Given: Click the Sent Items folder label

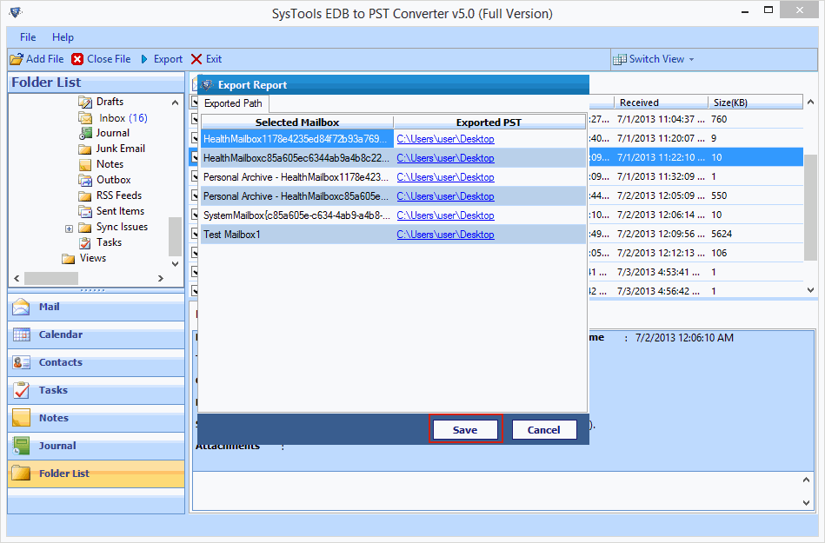Looking at the screenshot, I should tap(120, 211).
